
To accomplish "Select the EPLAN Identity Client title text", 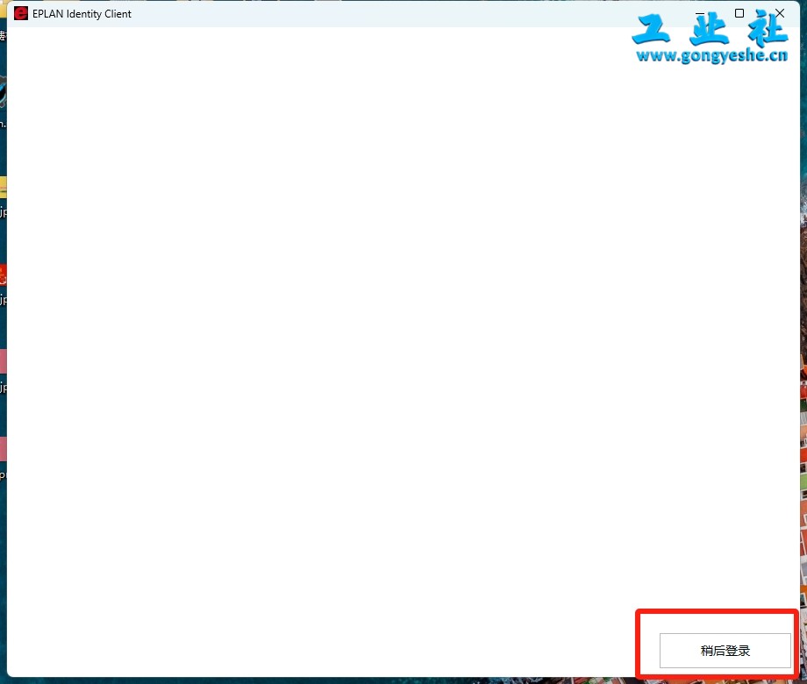I will click(x=82, y=14).
